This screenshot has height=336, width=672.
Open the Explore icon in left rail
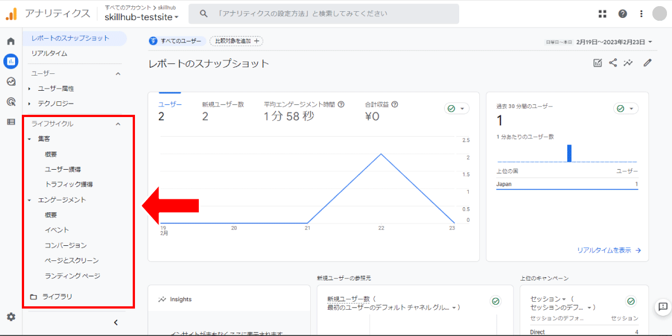[x=11, y=81]
